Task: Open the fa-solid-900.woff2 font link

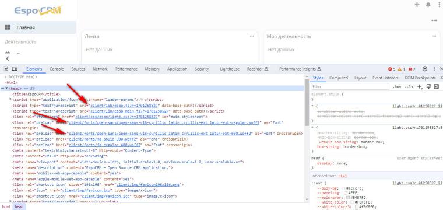Action: [x=103, y=139]
